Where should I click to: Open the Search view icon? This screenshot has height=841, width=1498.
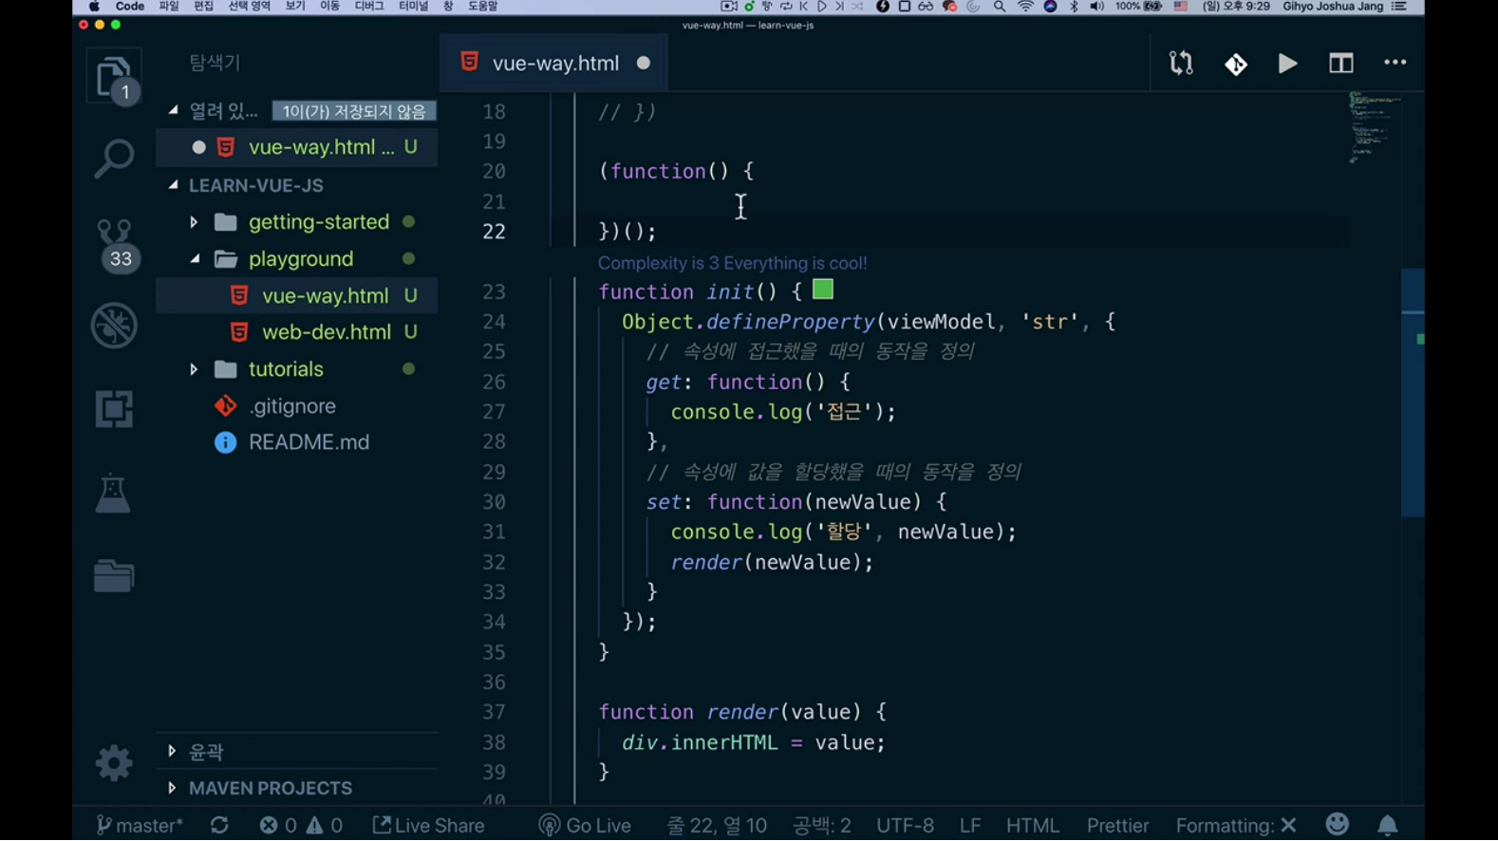point(113,159)
